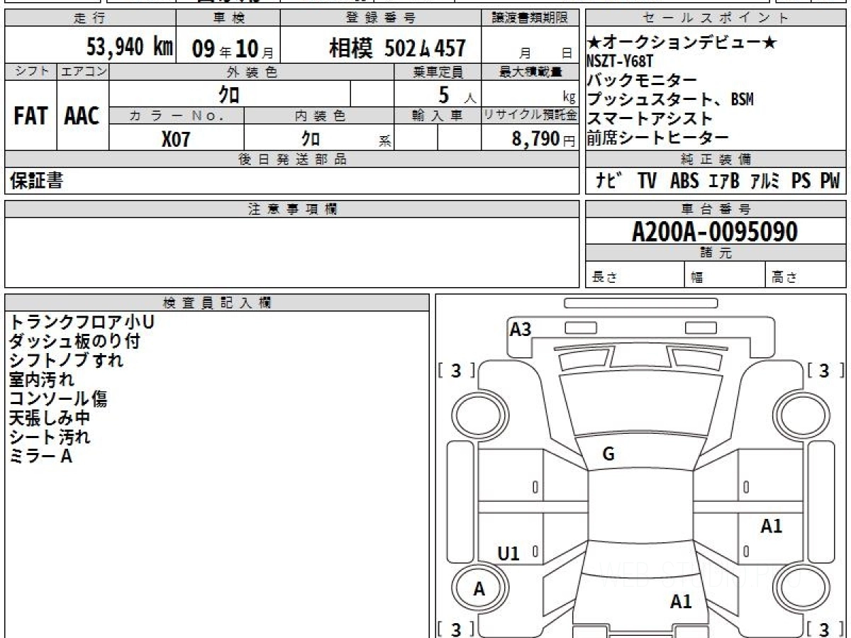This screenshot has height=638, width=851.
Task: Click the 登録番号 header
Action: coord(381,18)
